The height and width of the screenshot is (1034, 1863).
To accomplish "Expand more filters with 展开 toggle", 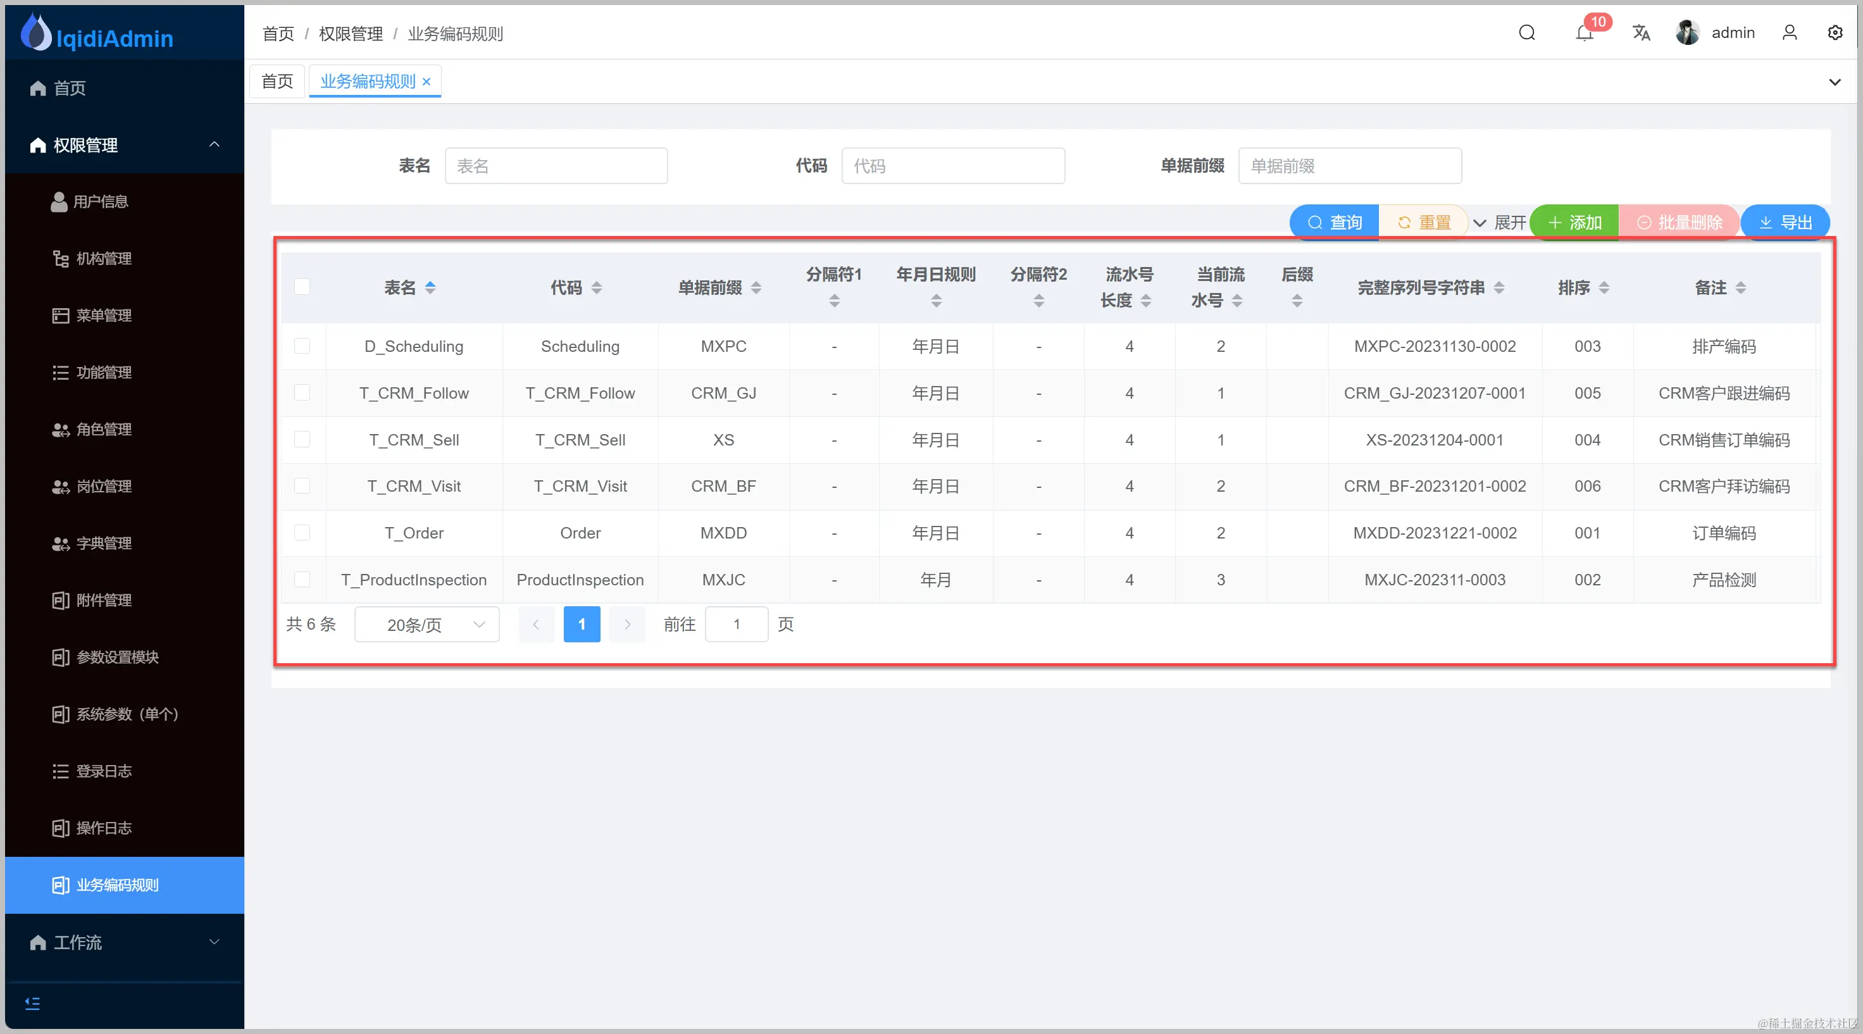I will click(x=1499, y=223).
